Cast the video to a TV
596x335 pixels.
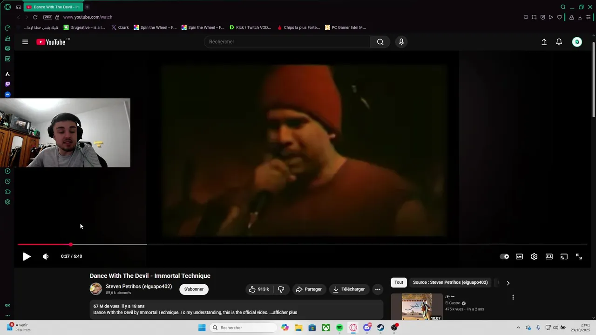pyautogui.click(x=564, y=256)
